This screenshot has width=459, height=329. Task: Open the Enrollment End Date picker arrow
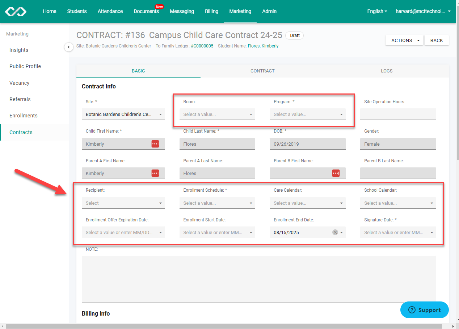341,233
